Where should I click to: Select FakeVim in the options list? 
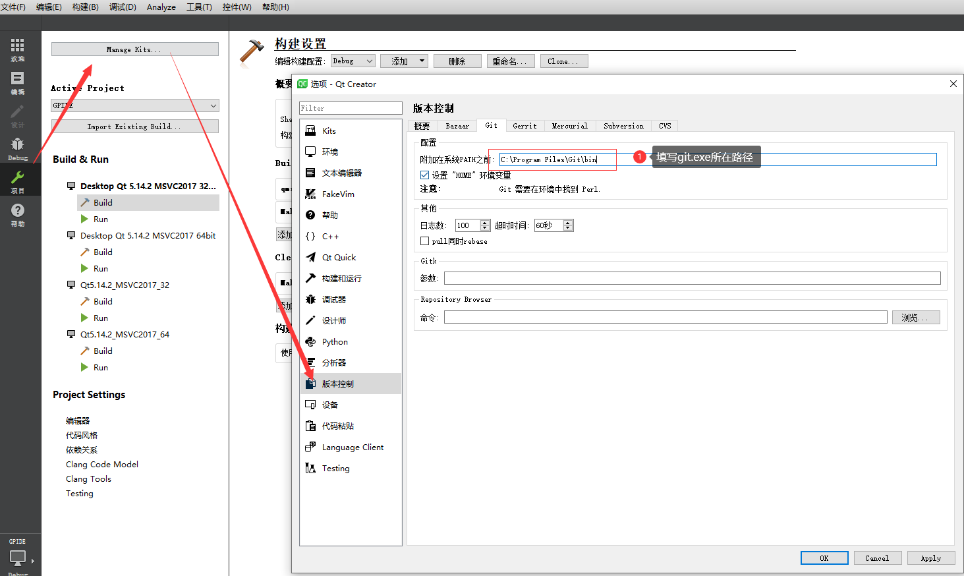[x=351, y=194]
